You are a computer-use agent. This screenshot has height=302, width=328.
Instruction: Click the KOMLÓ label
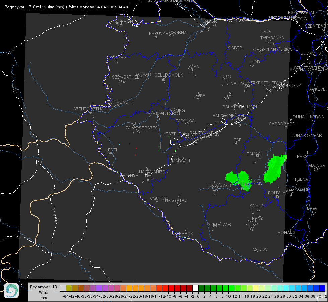[x=257, y=206]
